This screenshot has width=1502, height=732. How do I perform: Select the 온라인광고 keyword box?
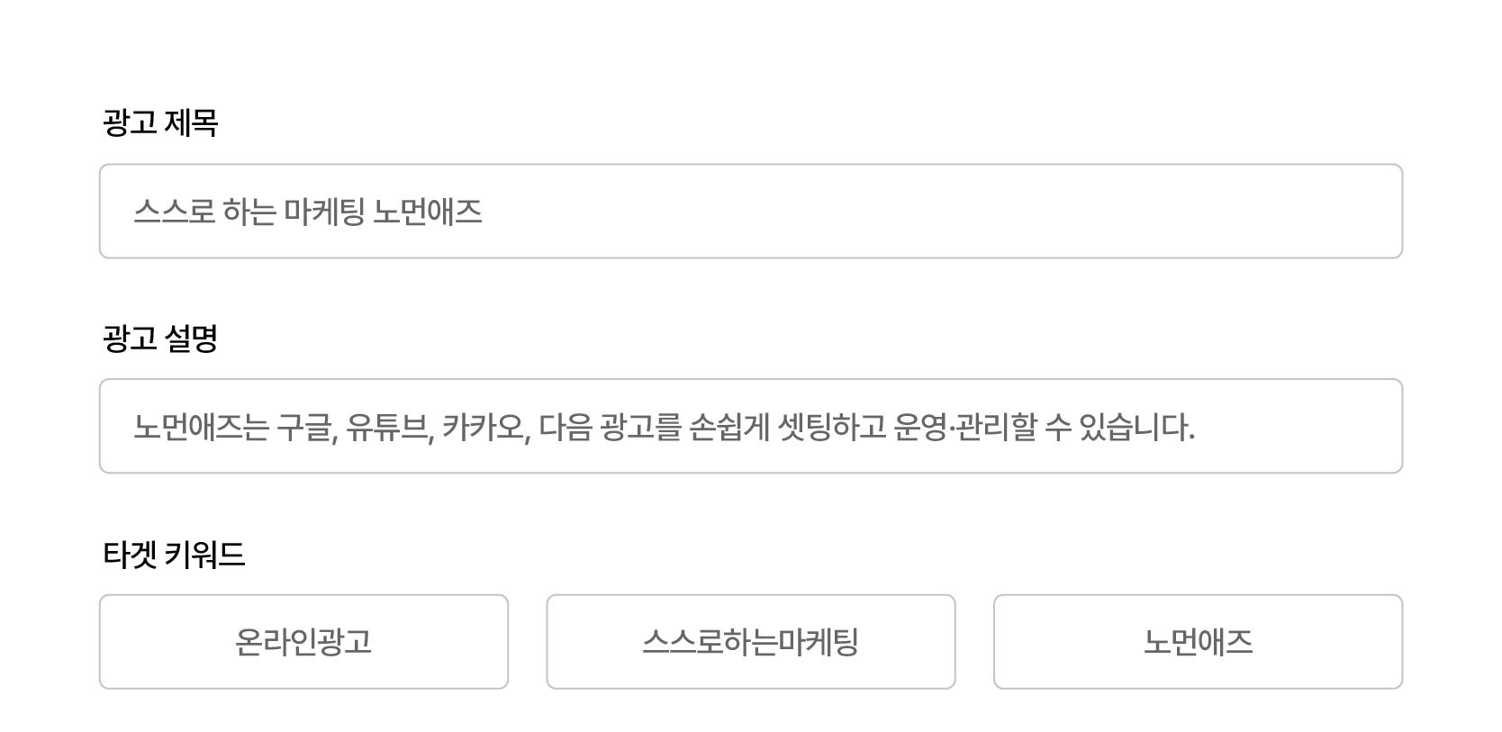pyautogui.click(x=303, y=642)
